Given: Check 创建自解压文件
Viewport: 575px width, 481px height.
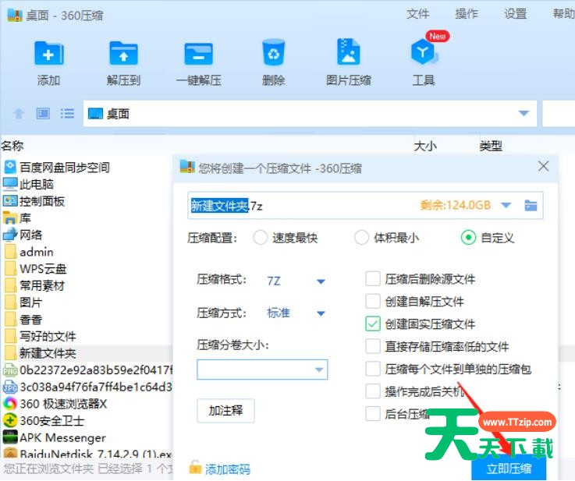Looking at the screenshot, I should coord(373,301).
